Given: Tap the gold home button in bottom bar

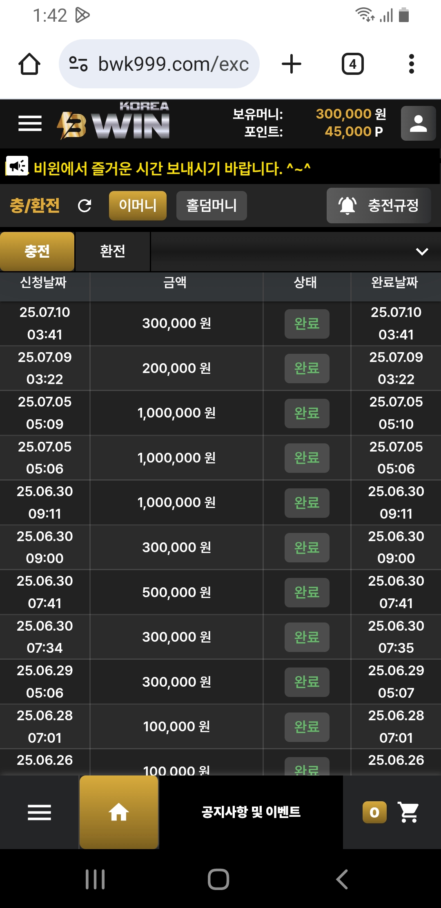Looking at the screenshot, I should pos(119,812).
